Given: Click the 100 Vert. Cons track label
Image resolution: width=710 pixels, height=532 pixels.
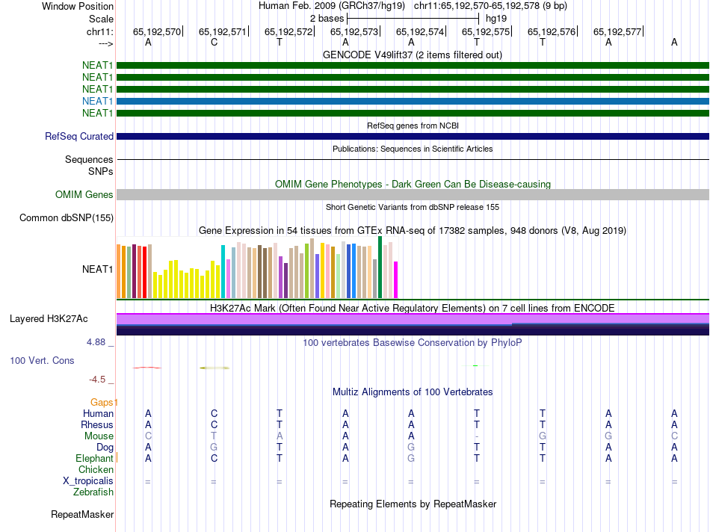Looking at the screenshot, I should 42,361.
